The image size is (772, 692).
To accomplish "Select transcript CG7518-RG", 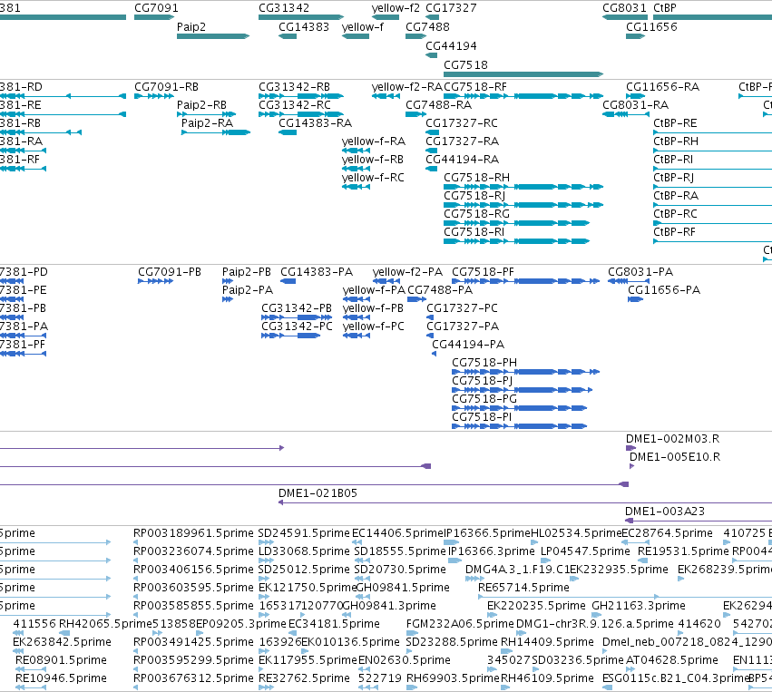I will click(x=516, y=223).
